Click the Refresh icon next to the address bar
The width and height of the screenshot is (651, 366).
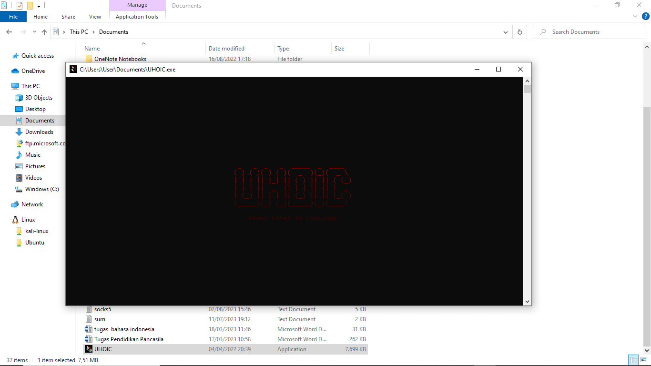pos(519,31)
